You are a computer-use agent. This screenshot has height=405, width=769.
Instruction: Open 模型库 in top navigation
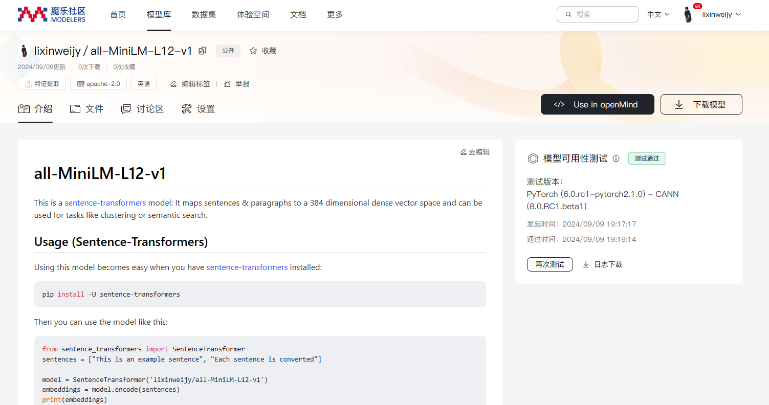click(159, 14)
